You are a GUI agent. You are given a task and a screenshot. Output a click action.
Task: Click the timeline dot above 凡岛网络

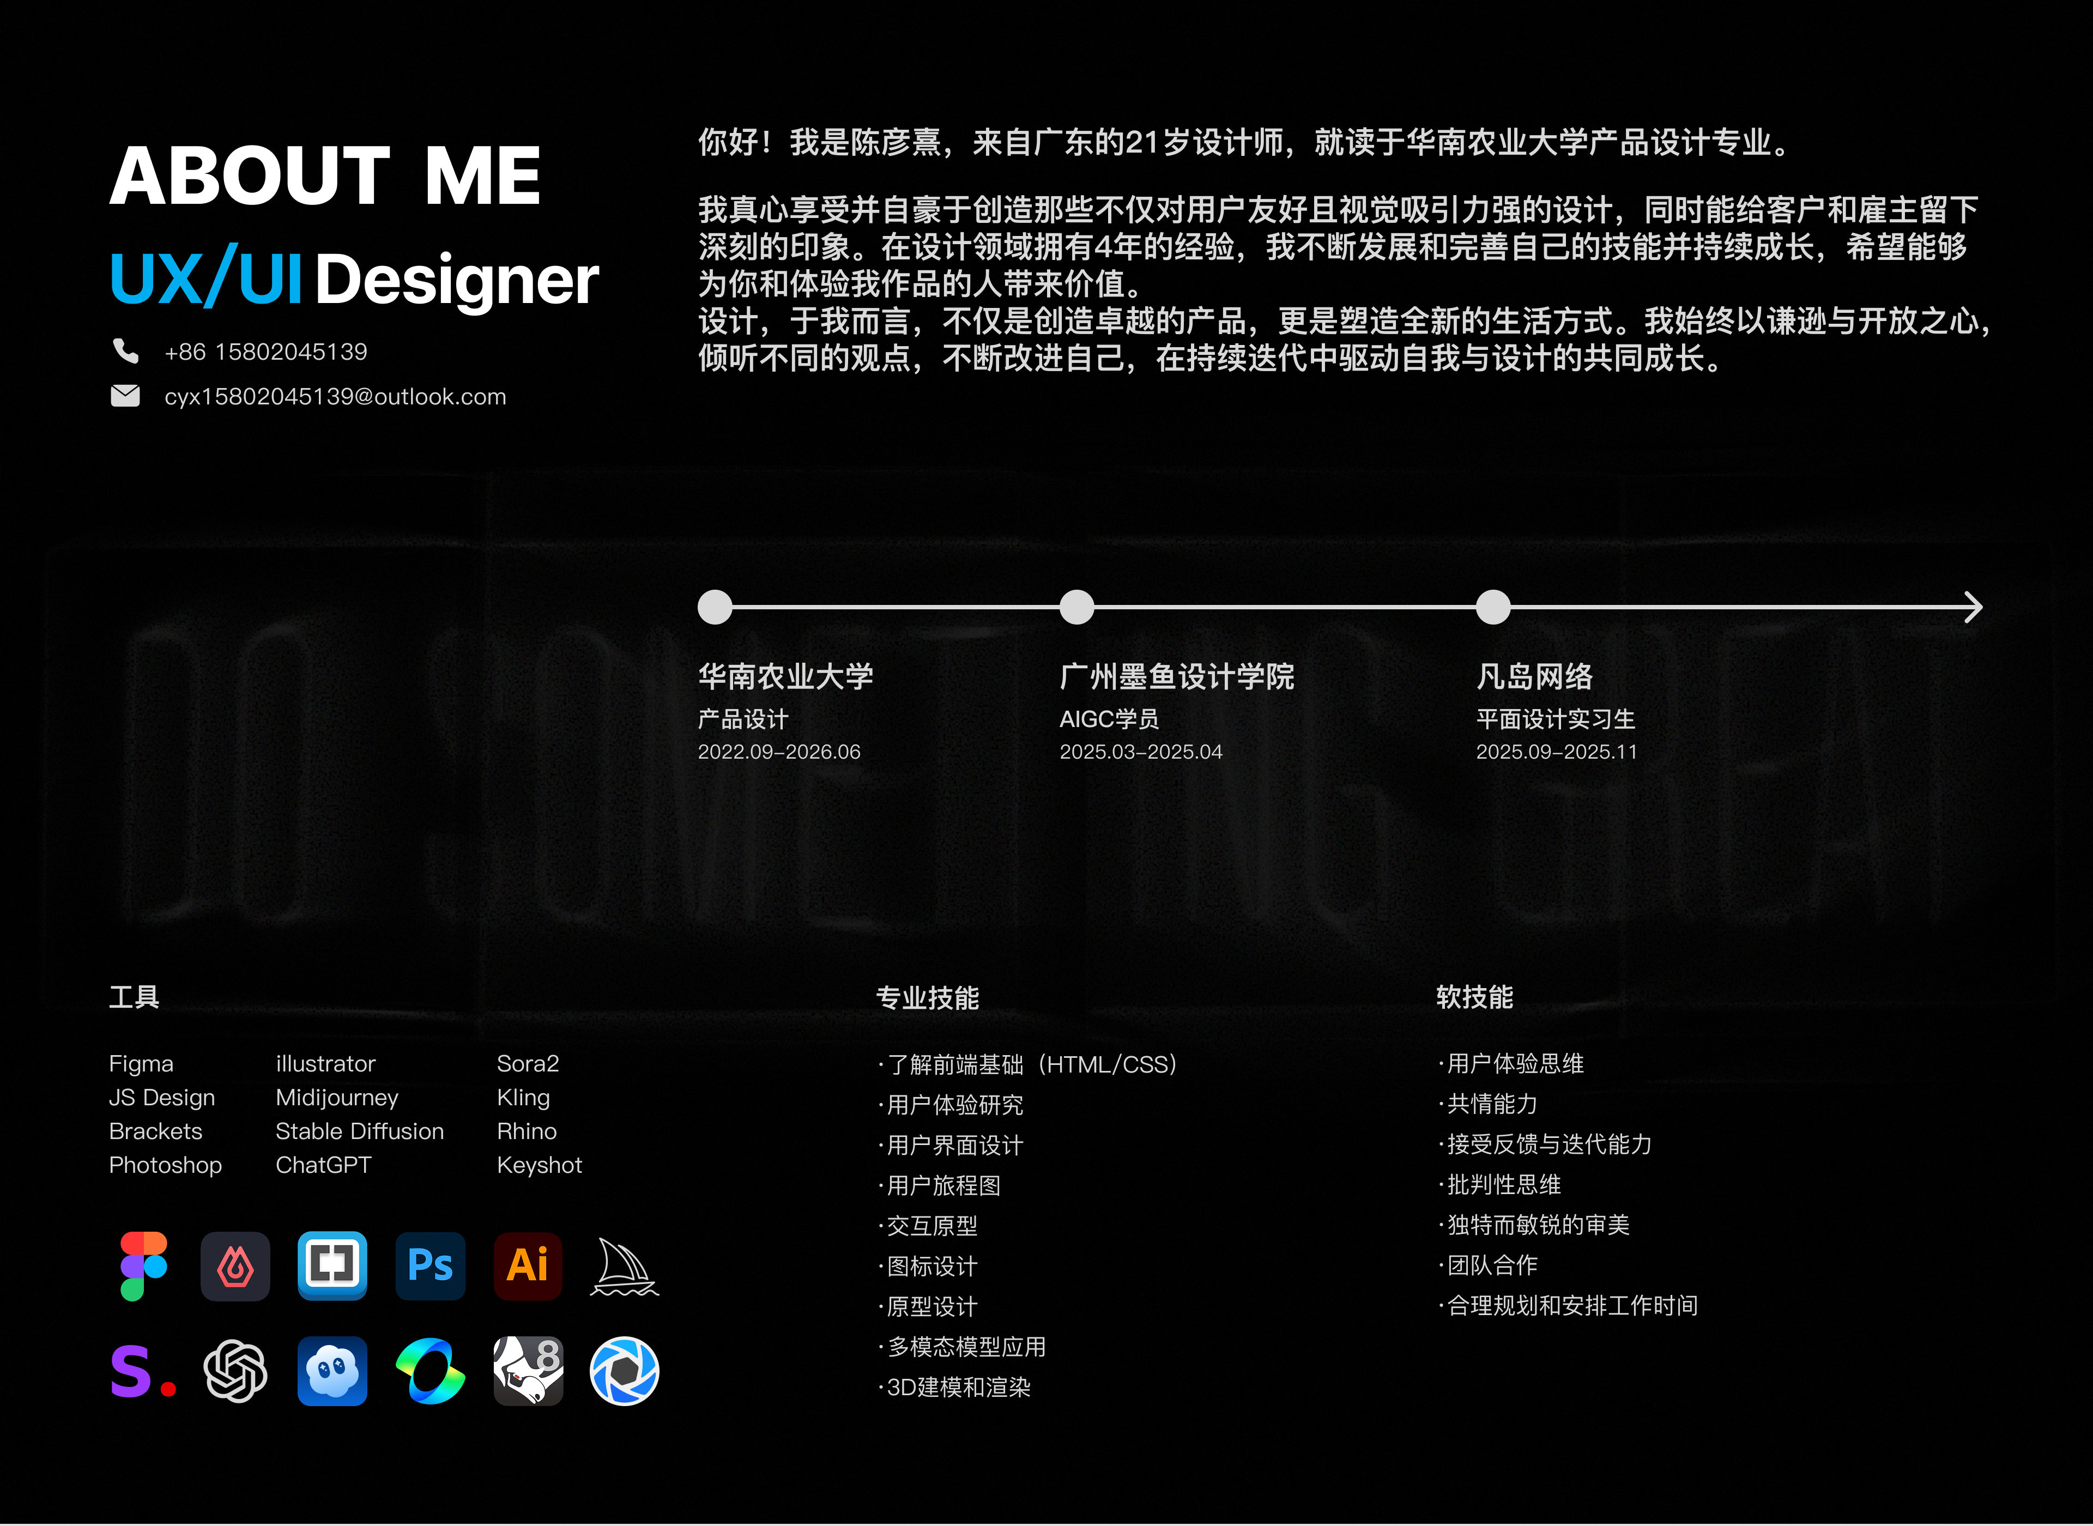click(x=1492, y=607)
